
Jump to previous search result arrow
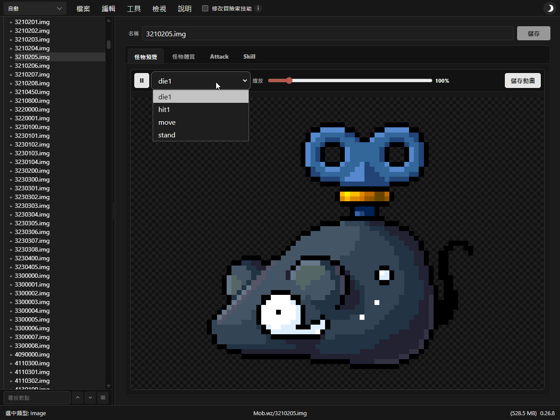[x=77, y=398]
